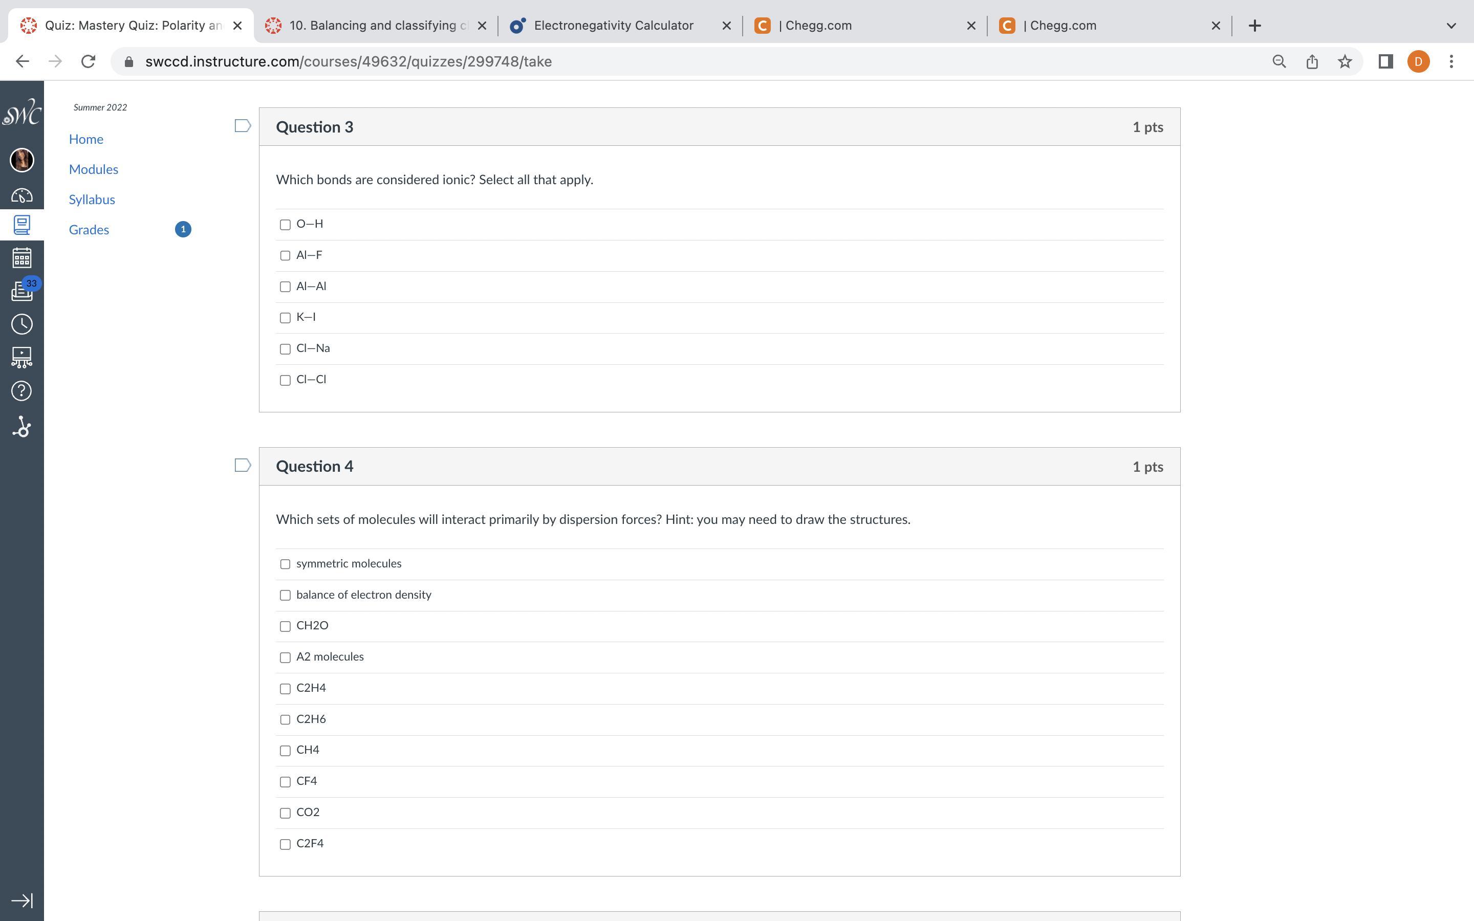
Task: Expand the tab search chevron dropdown
Action: pyautogui.click(x=1451, y=26)
